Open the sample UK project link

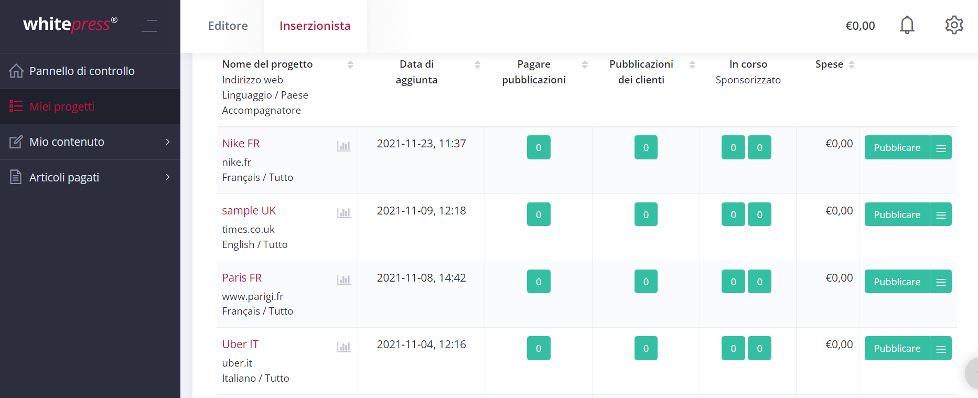coord(249,211)
